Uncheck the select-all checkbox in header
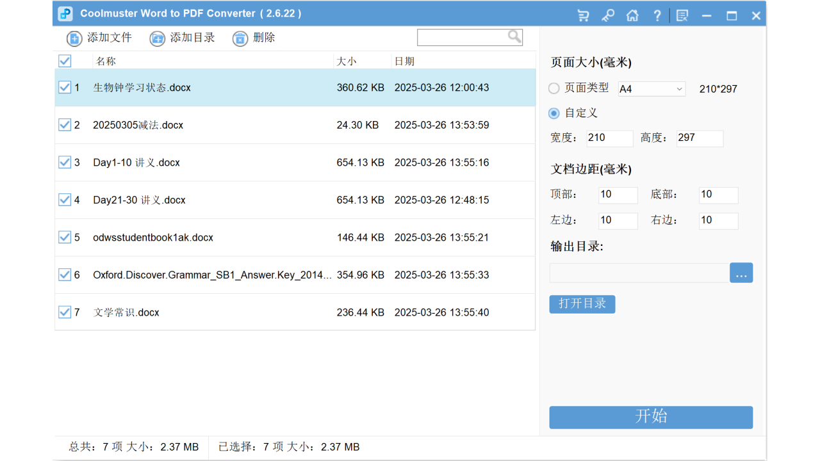820x461 pixels. coord(64,61)
